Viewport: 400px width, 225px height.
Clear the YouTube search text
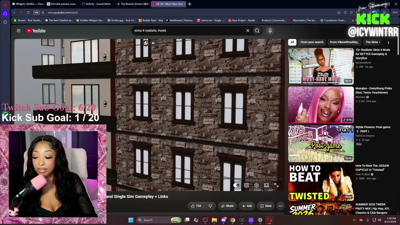click(248, 31)
